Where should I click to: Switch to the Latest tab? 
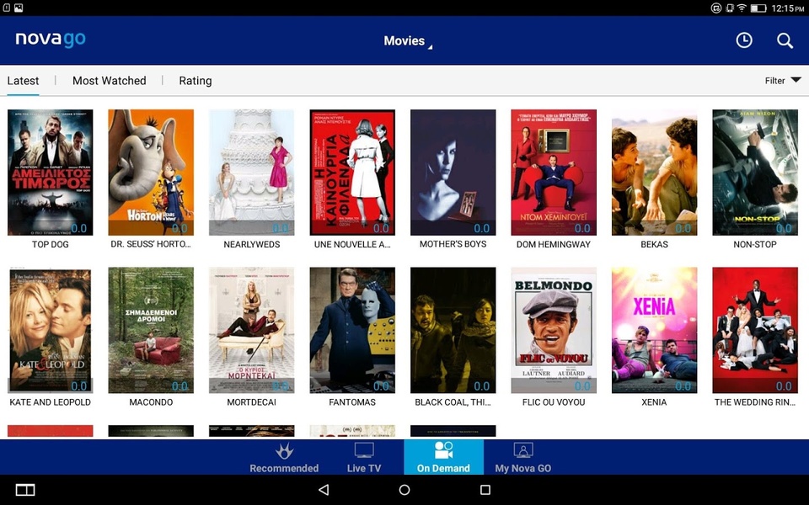tap(24, 81)
